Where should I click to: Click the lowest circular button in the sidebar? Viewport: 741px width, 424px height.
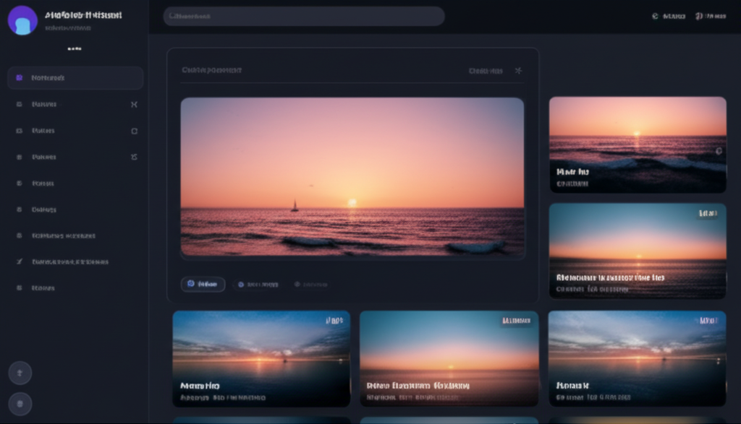20,404
